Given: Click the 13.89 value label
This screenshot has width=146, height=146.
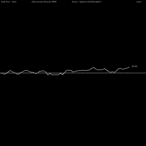Looking at the screenshot, I should click(x=134, y=66).
